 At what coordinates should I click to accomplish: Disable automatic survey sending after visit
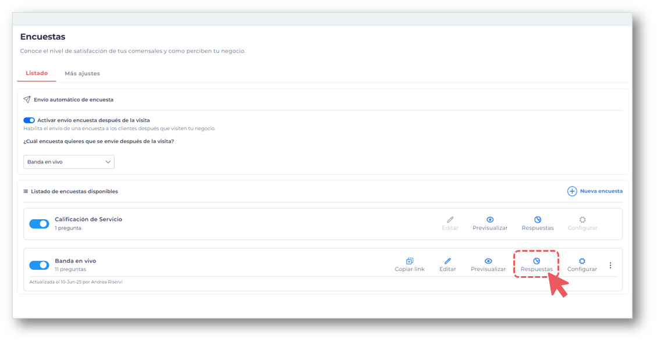[29, 120]
